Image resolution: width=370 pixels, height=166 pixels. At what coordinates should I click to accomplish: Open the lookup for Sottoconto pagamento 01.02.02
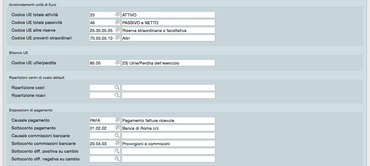coord(117,128)
